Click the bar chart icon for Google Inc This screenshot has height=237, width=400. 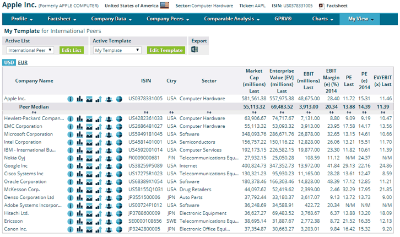coord(80,166)
